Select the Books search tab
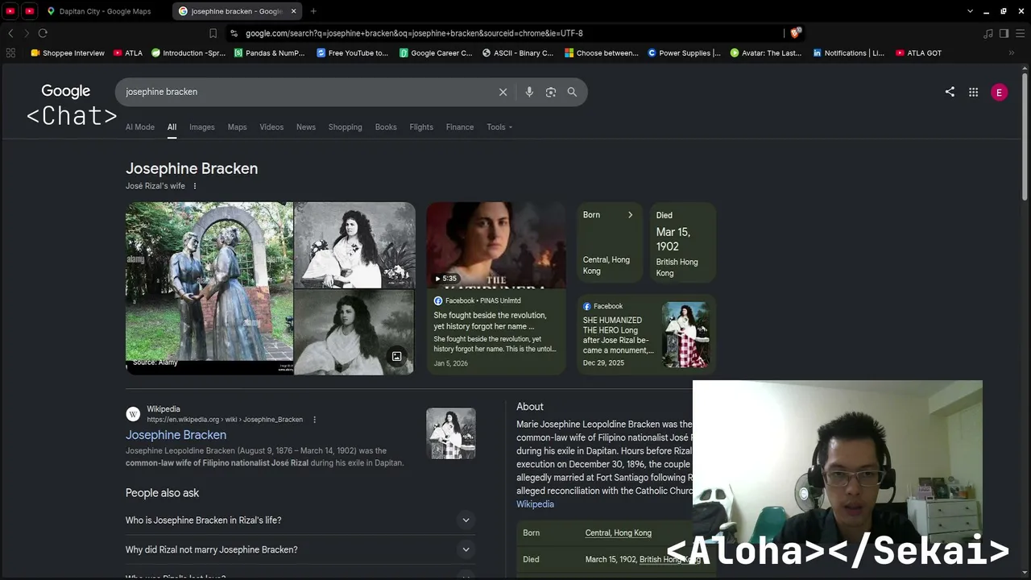 386,127
